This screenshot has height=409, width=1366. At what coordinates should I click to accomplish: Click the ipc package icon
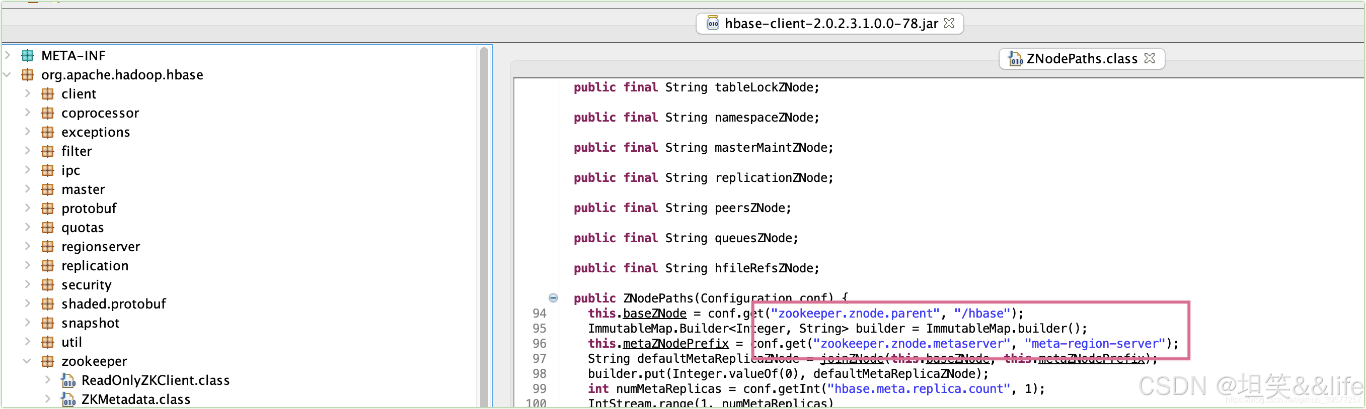[x=48, y=170]
